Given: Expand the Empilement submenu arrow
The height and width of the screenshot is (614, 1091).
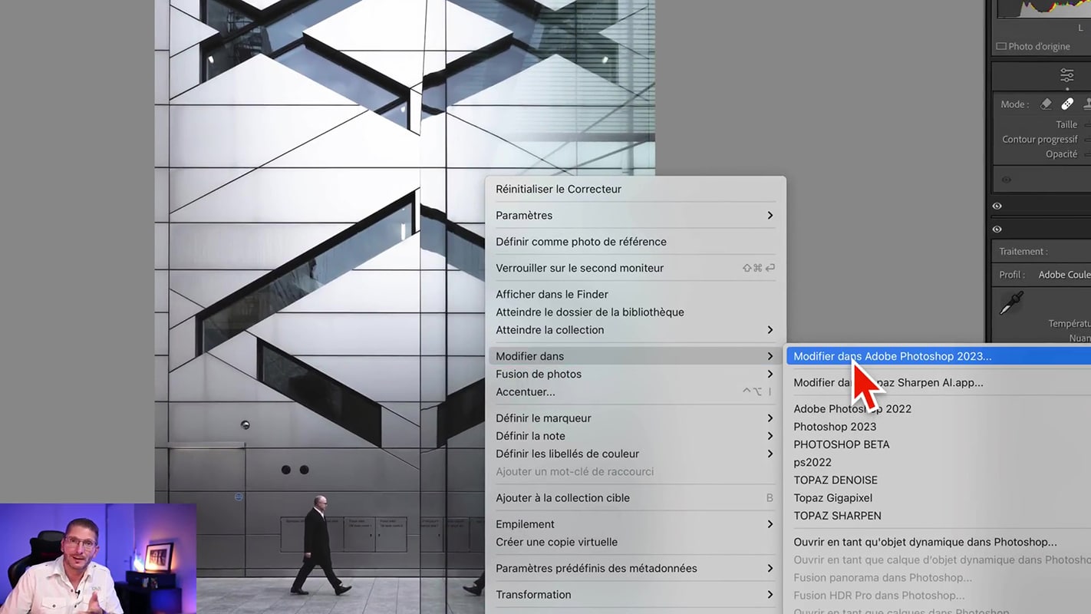Looking at the screenshot, I should [x=770, y=524].
